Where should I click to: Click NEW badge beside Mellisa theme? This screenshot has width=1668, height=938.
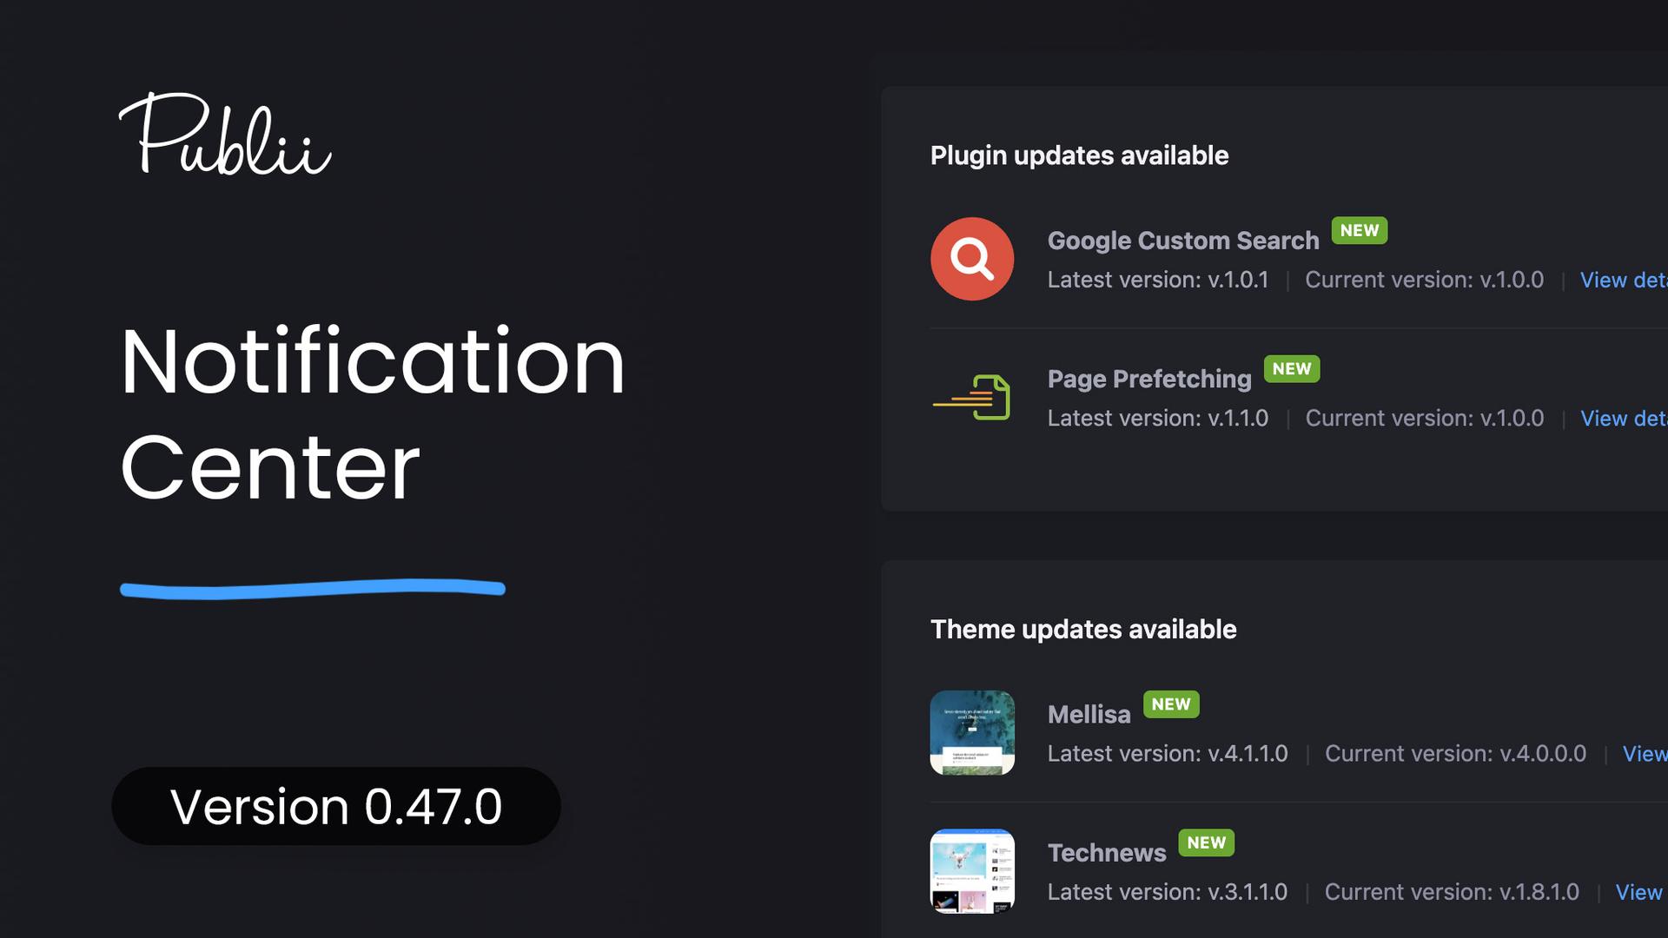click(x=1171, y=704)
